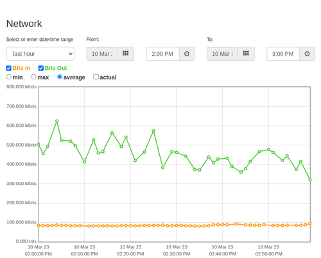Select the max radio button
The image size is (321, 258).
pos(33,77)
